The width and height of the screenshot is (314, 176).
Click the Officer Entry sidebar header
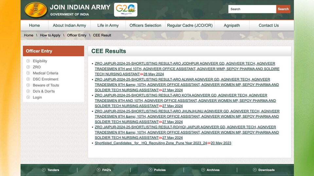(x=53, y=51)
